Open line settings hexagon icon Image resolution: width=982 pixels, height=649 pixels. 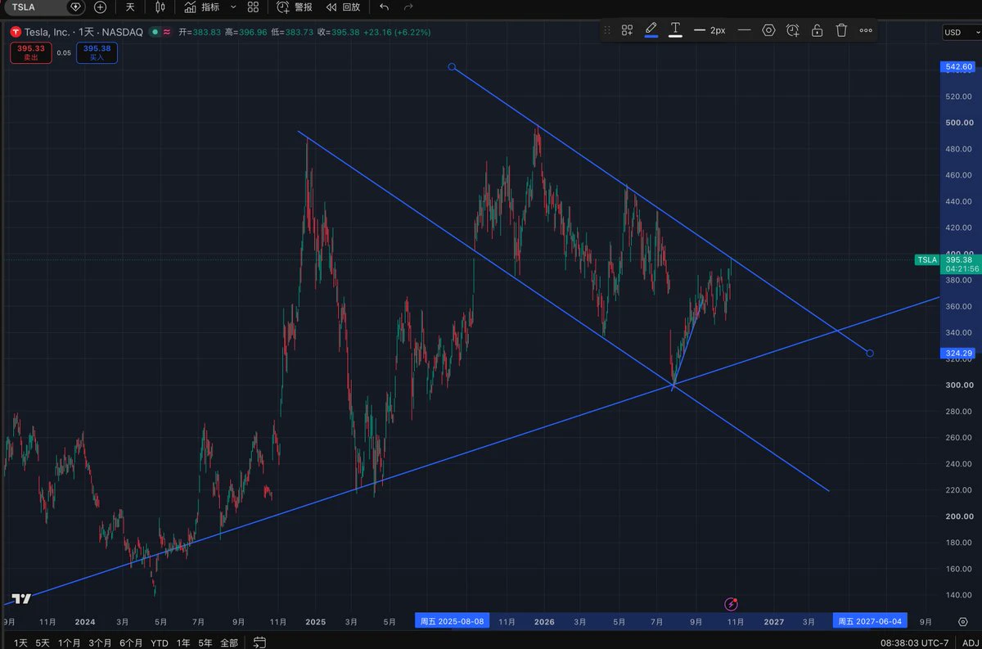(768, 30)
